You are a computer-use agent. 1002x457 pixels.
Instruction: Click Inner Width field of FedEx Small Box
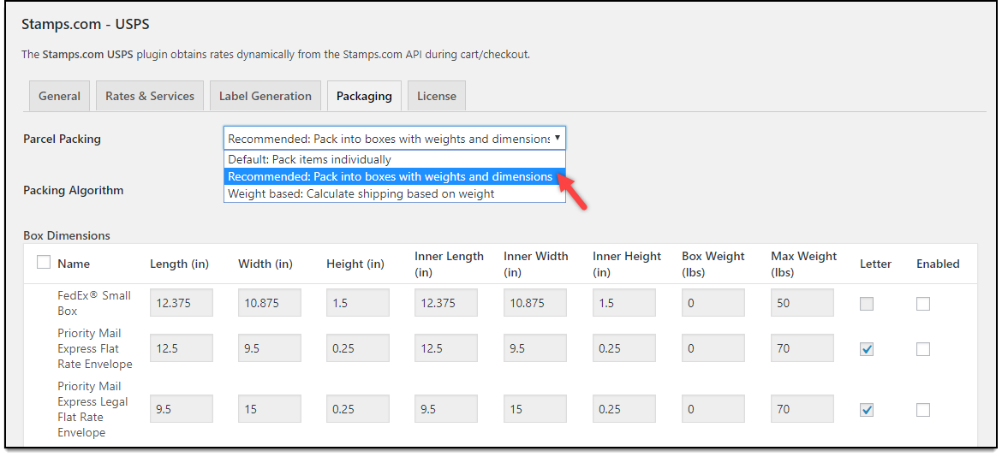point(535,303)
